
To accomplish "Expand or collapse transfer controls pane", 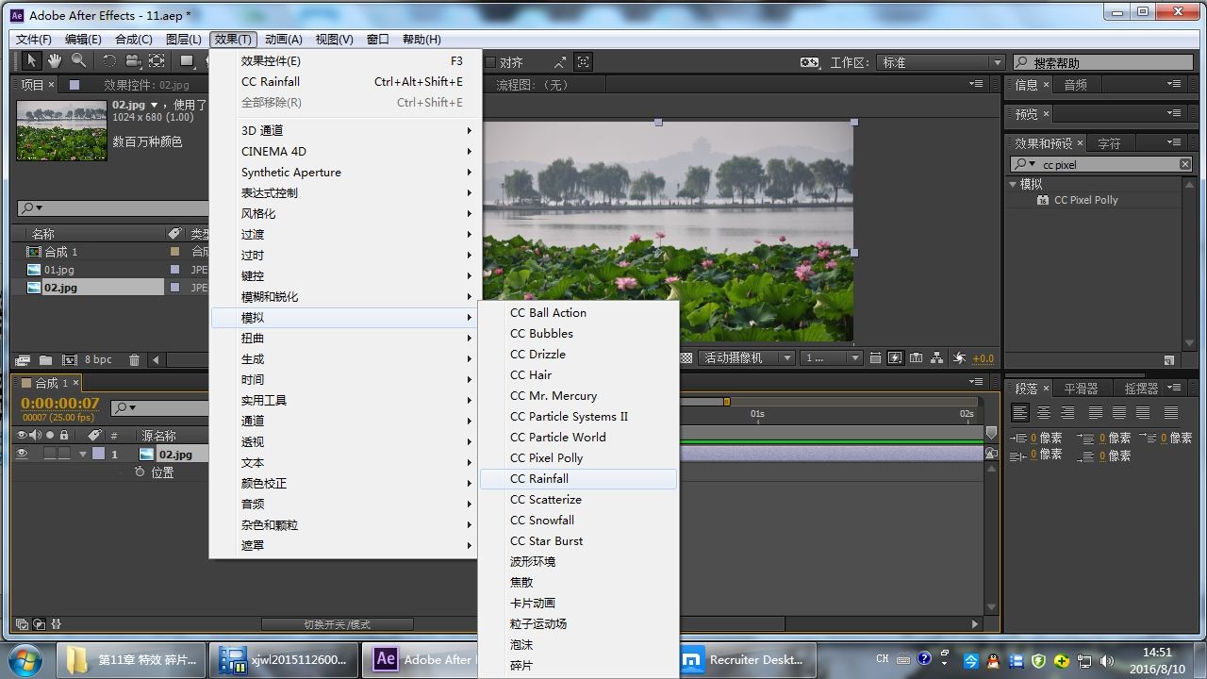I will 39,624.
